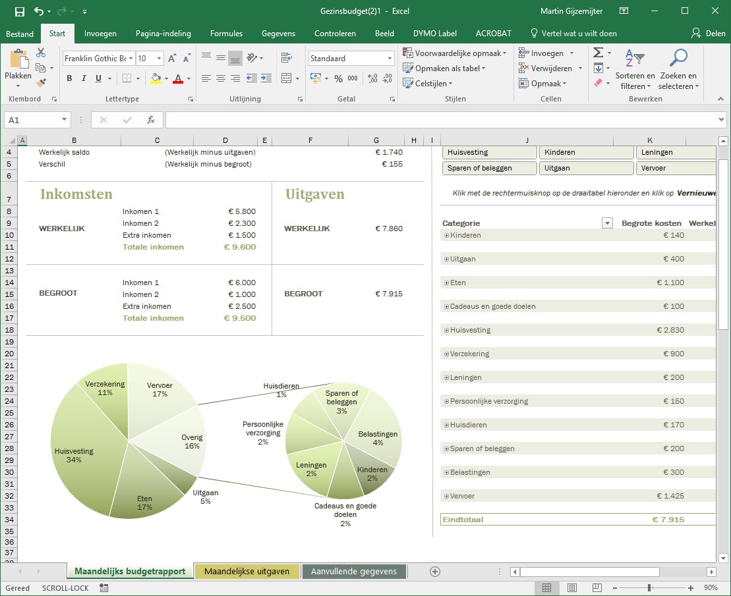This screenshot has height=596, width=731.
Task: Switch to Maandelijkse uitgaven sheet tab
Action: tap(247, 572)
